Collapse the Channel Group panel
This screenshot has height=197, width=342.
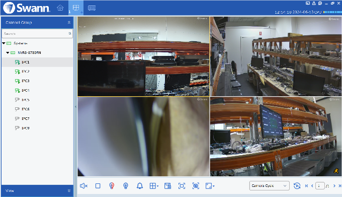69,22
